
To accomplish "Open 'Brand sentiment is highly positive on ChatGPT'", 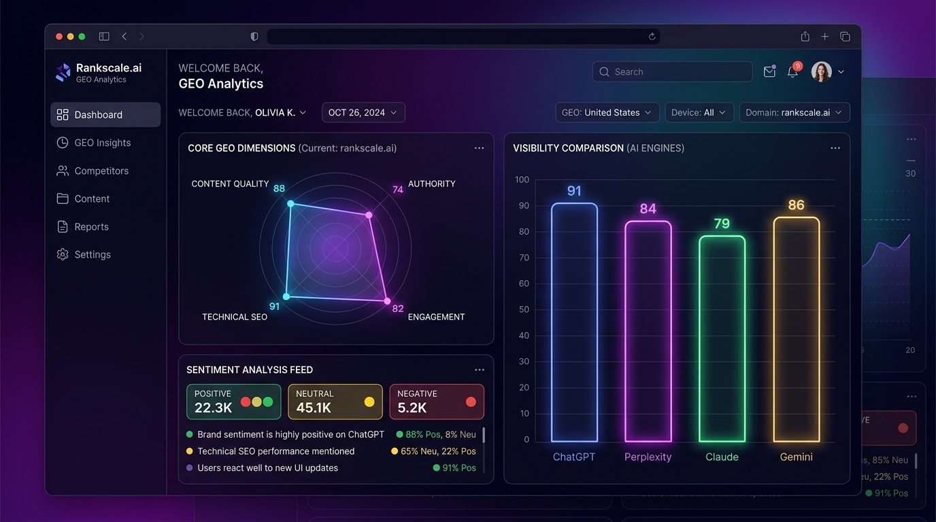I will point(290,434).
